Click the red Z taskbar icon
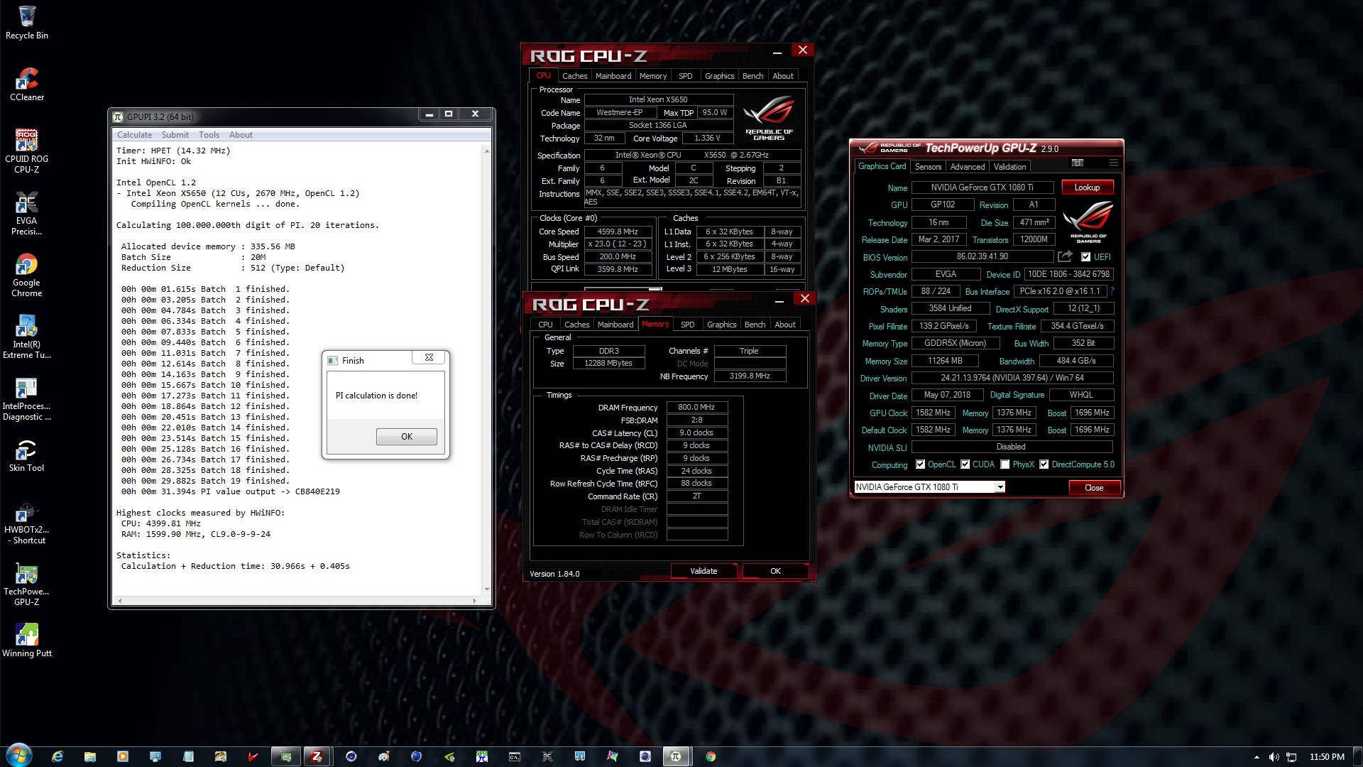Image resolution: width=1363 pixels, height=767 pixels. (317, 756)
